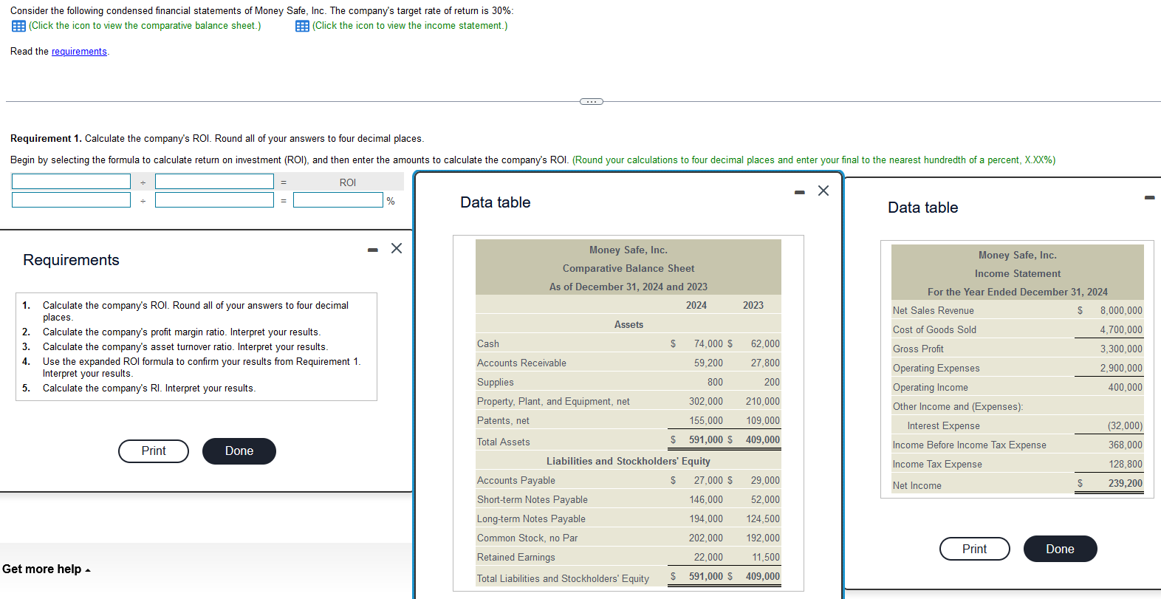This screenshot has height=599, width=1161.
Task: Click the 2023 Accounts Payable value 29,000
Action: point(765,480)
